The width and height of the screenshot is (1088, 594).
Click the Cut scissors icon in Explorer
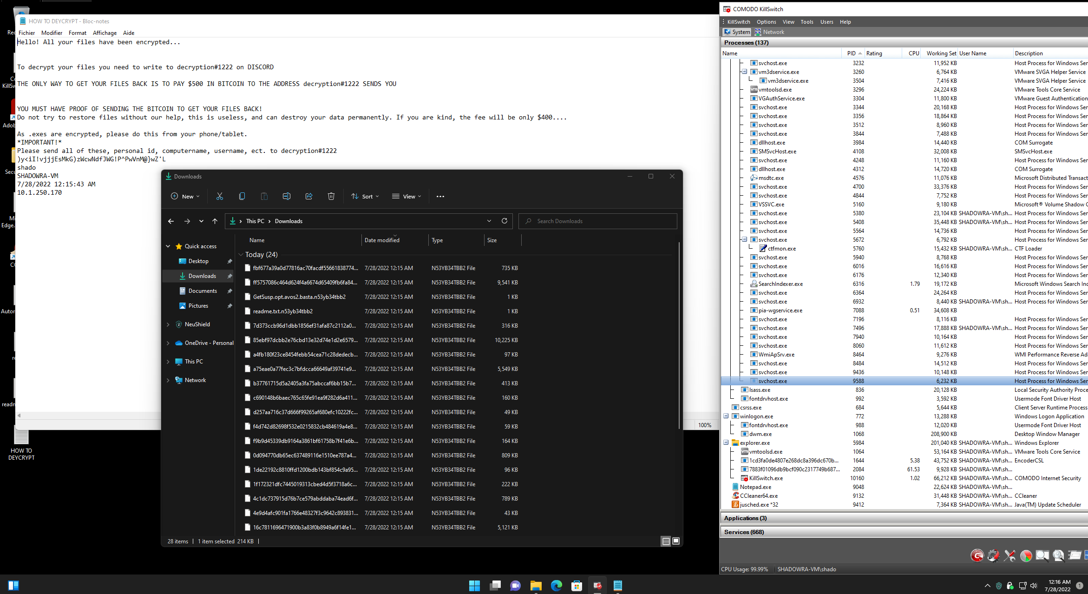pyautogui.click(x=220, y=196)
